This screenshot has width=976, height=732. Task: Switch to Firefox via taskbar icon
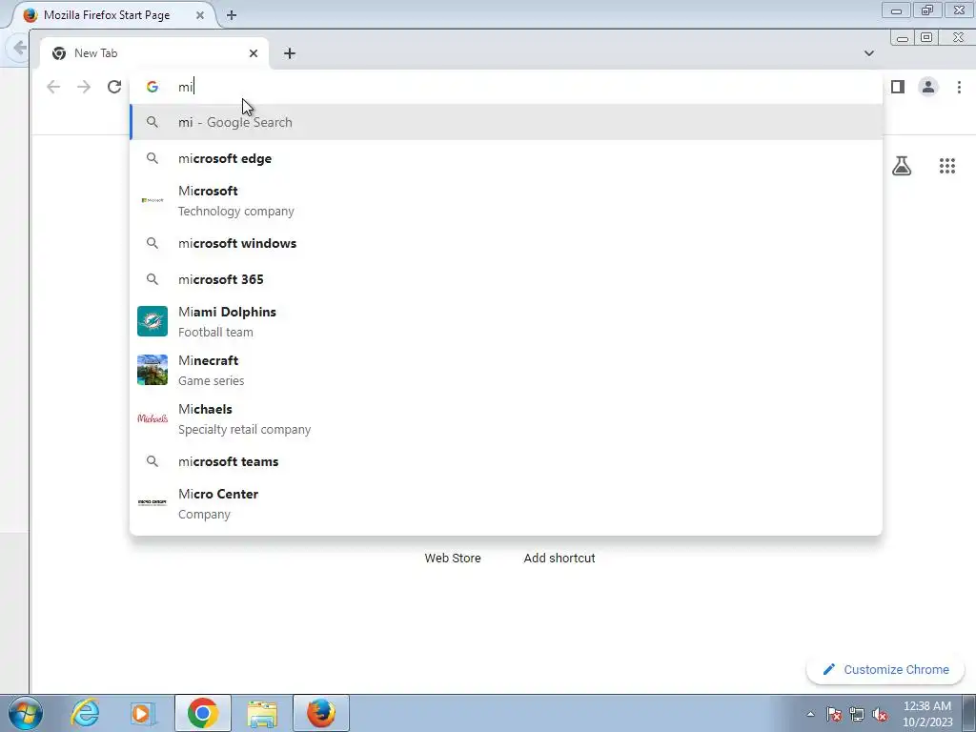click(x=321, y=713)
